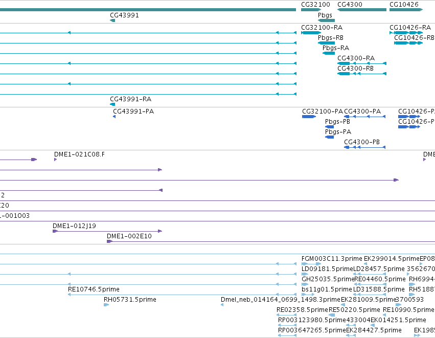Click the CG43991 gene glyph
The image size is (435, 338).
pyautogui.click(x=112, y=20)
